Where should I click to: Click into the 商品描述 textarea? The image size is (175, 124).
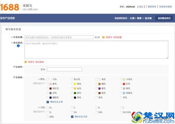[97, 50]
